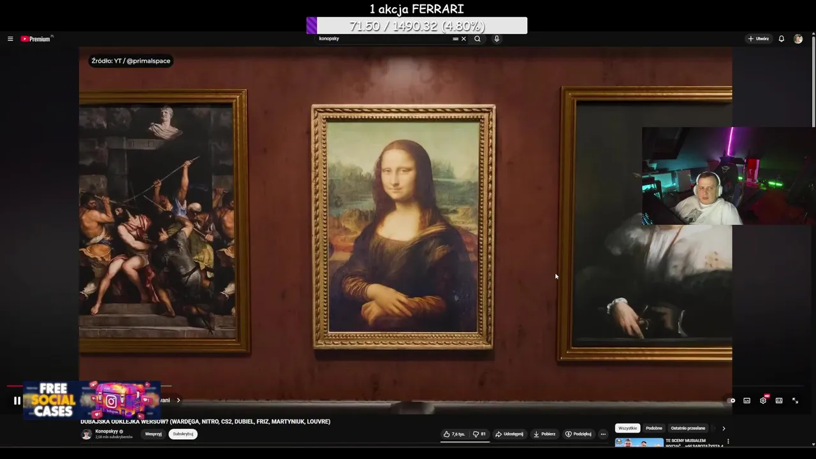Open the on-screen keyboard icon in search

[x=455, y=39]
